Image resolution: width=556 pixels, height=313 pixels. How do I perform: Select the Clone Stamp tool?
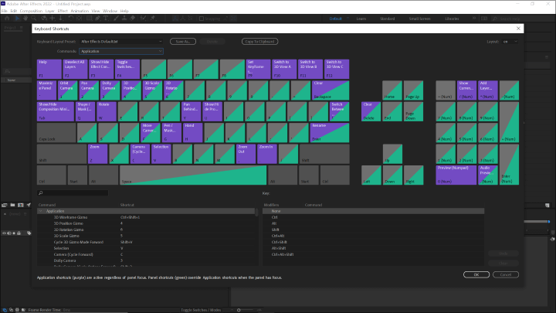[x=124, y=19]
